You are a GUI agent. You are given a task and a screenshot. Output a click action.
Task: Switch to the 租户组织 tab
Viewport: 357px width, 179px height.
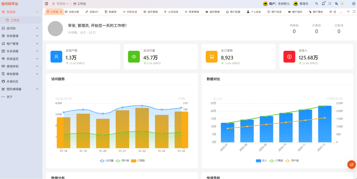tap(295, 12)
